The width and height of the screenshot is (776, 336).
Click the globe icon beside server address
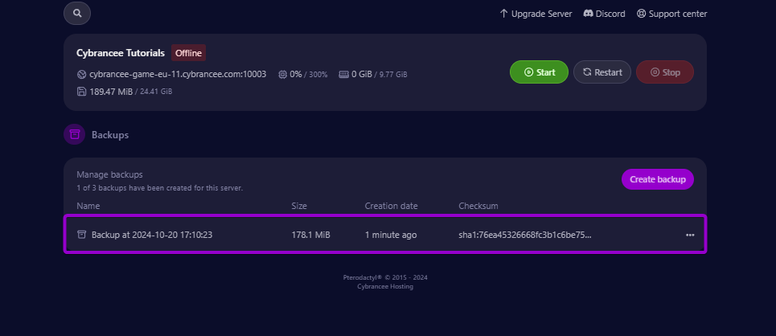[82, 75]
